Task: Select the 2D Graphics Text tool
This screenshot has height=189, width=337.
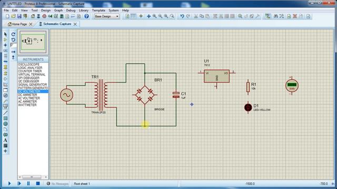Action: (x=5, y=140)
